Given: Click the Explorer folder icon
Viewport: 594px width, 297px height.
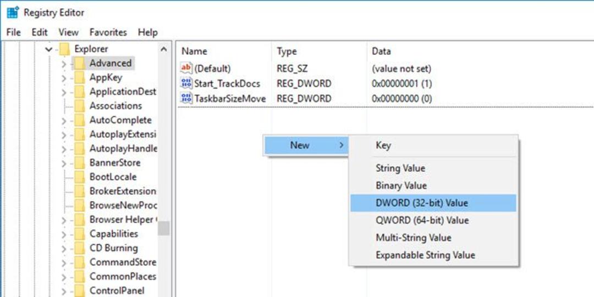Looking at the screenshot, I should point(65,49).
